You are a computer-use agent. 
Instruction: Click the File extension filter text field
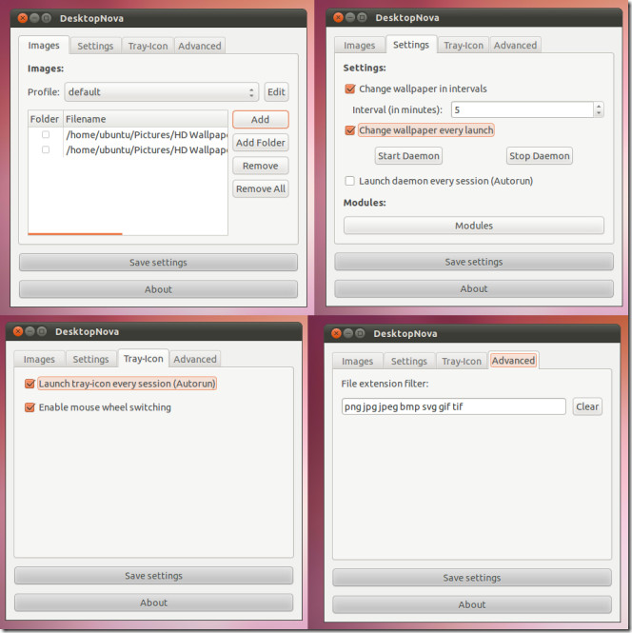point(454,406)
